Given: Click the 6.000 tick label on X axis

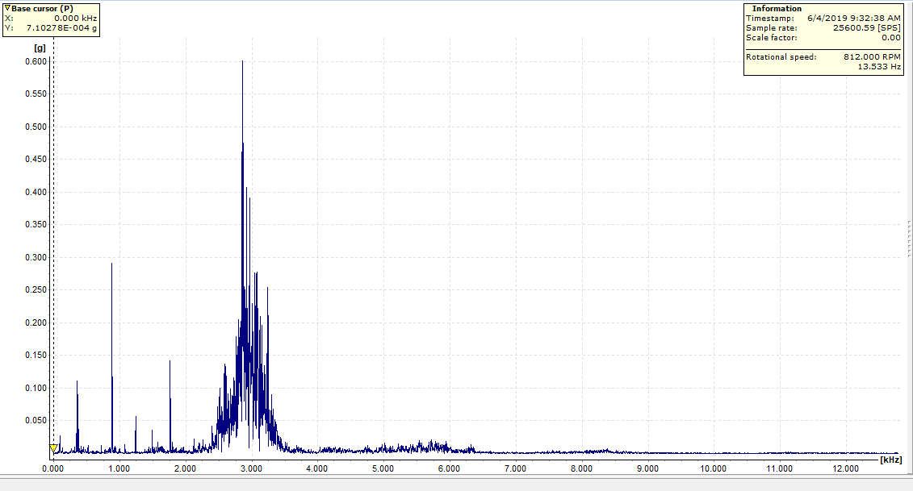Looking at the screenshot, I should 449,468.
